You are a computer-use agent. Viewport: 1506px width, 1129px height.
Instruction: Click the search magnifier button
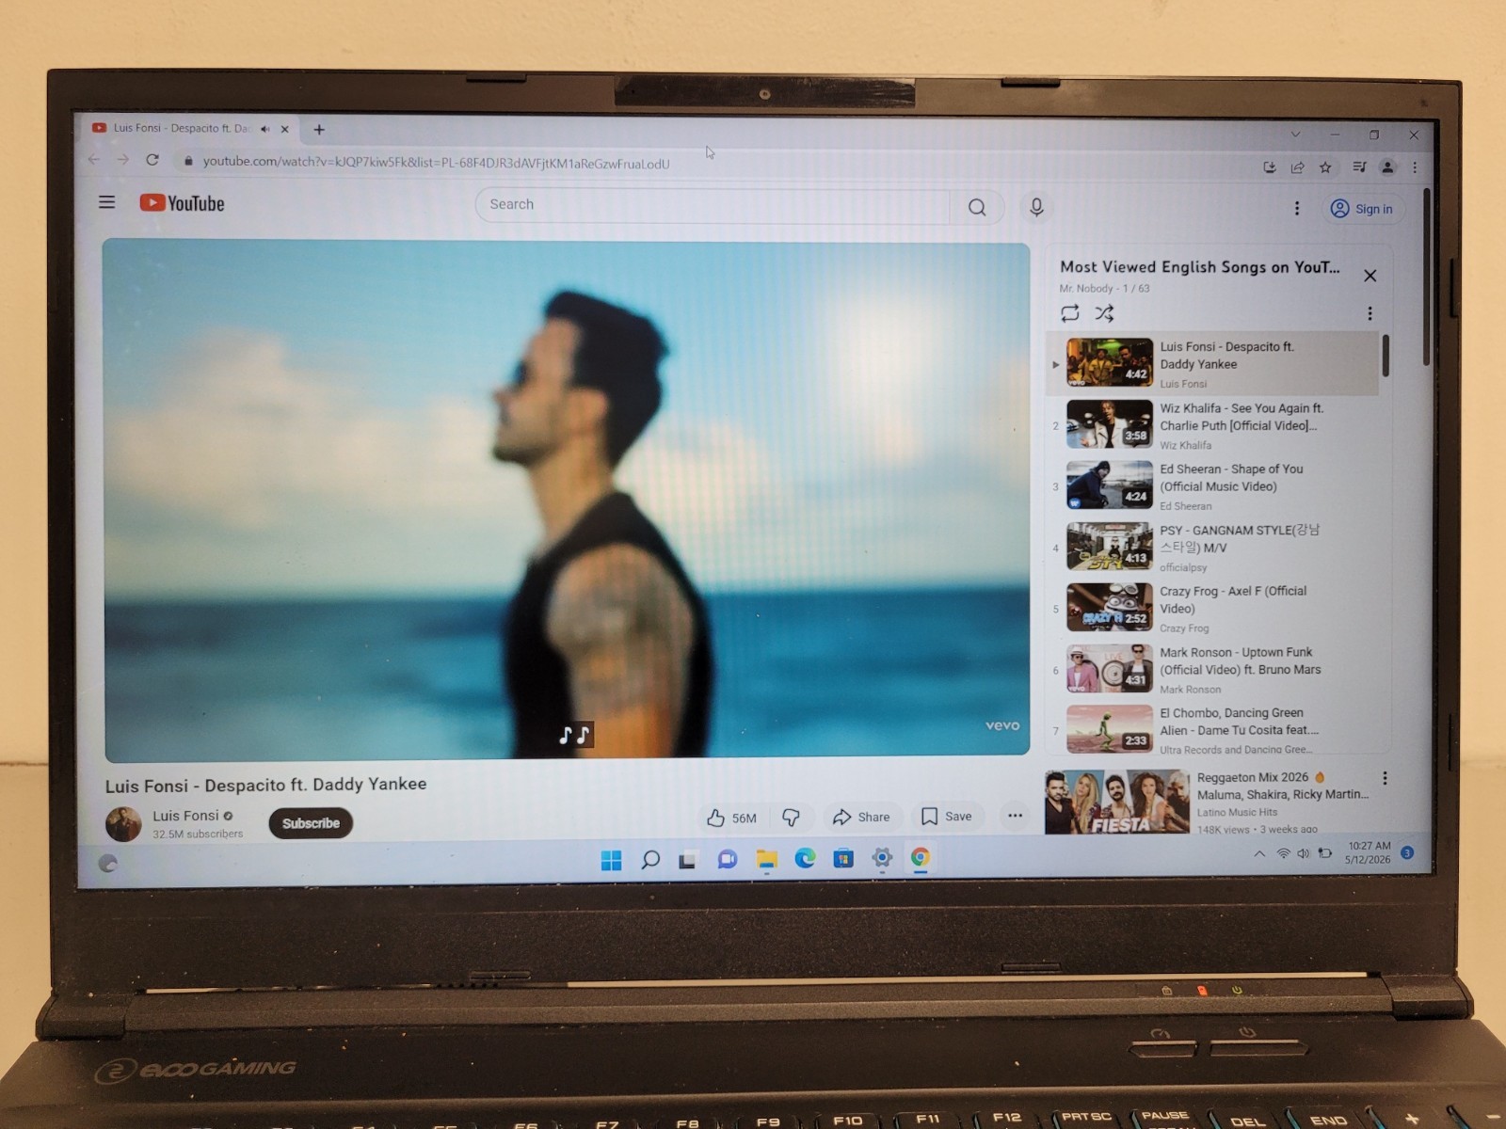[x=977, y=207]
